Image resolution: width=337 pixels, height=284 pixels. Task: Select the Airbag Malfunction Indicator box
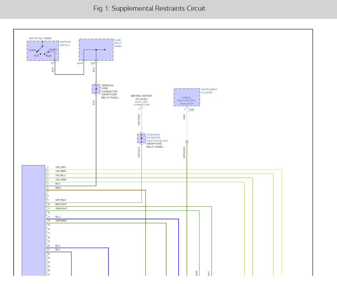(x=187, y=97)
